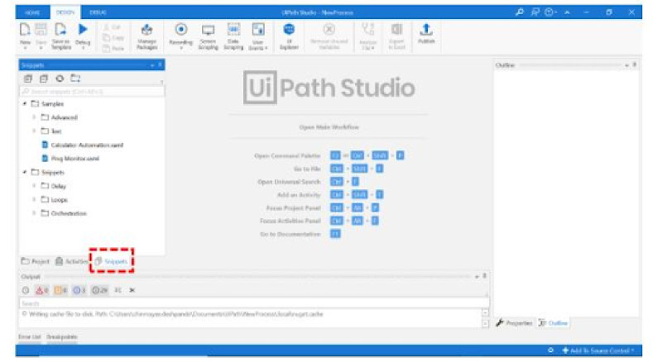The height and width of the screenshot is (362, 662).
Task: Click Open Main Workflow link
Action: pyautogui.click(x=329, y=127)
